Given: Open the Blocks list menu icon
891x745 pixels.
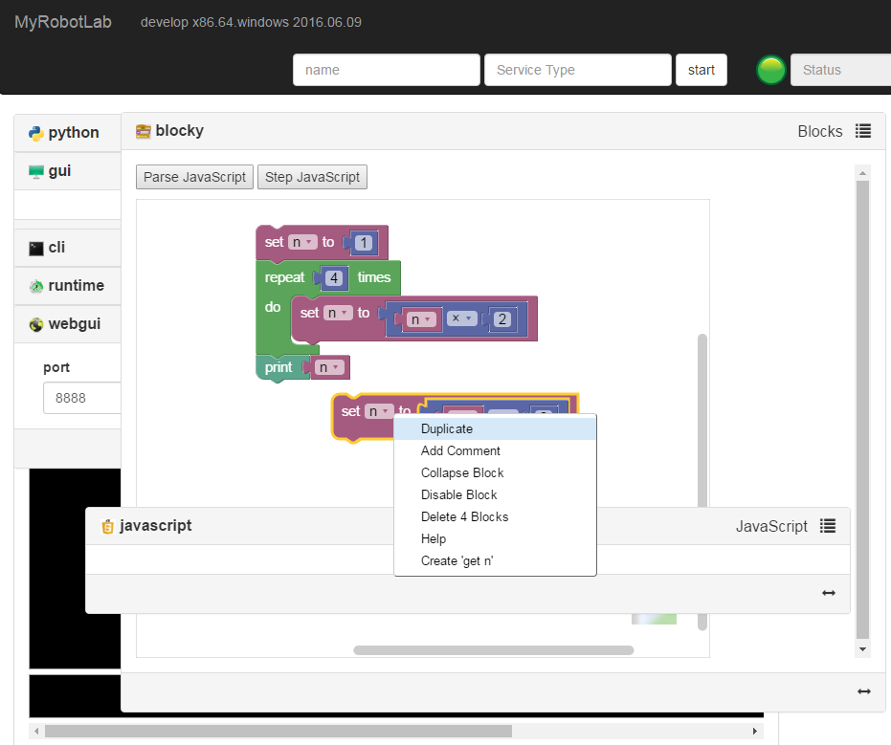Looking at the screenshot, I should pos(862,131).
